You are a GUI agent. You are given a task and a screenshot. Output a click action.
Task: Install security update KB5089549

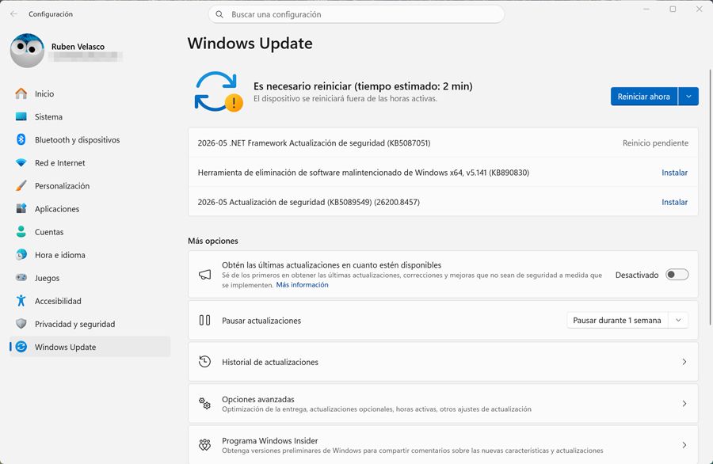coord(674,202)
